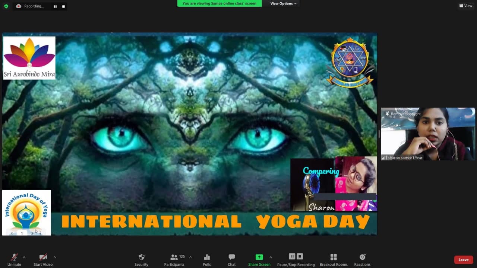
Task: Open the Chat panel
Action: point(232,259)
